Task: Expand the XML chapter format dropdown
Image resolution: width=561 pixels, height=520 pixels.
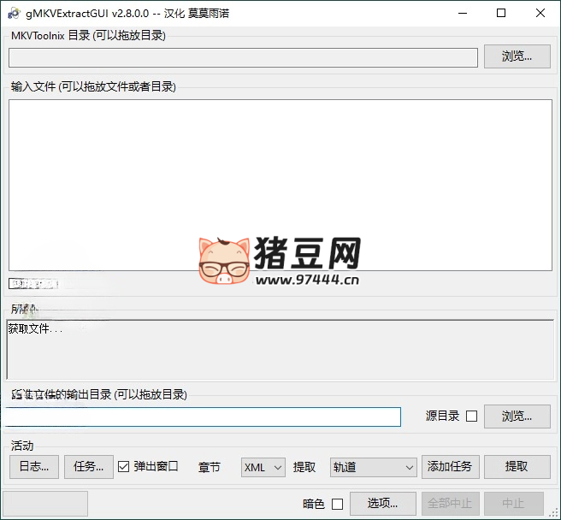Action: [x=263, y=467]
